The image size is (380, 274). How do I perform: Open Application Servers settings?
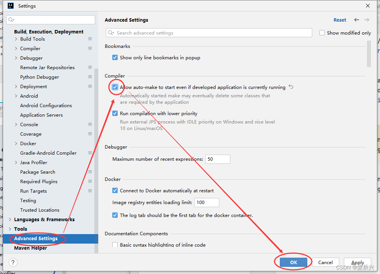click(x=42, y=115)
